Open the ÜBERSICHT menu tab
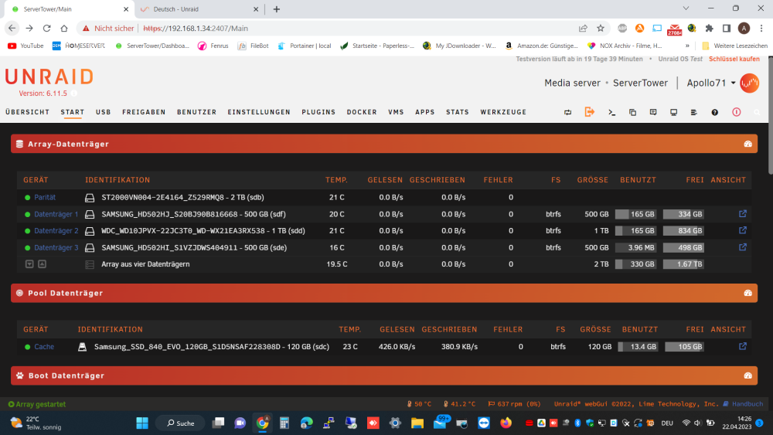773x435 pixels. click(28, 112)
